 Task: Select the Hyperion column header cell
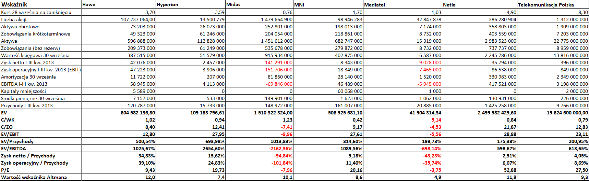click(x=191, y=4)
